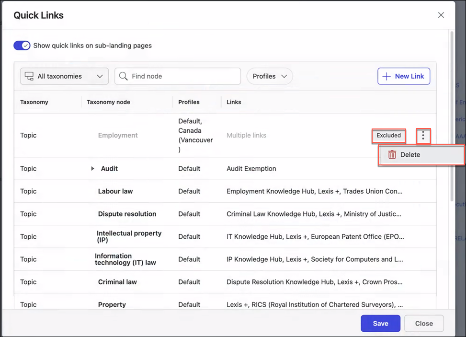Select the Dispute resolution node
Viewport: 466px width, 337px height.
pyautogui.click(x=127, y=214)
